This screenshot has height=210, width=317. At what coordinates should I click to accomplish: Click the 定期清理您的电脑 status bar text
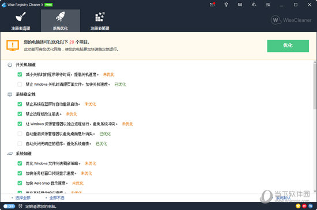[x=41, y=207]
